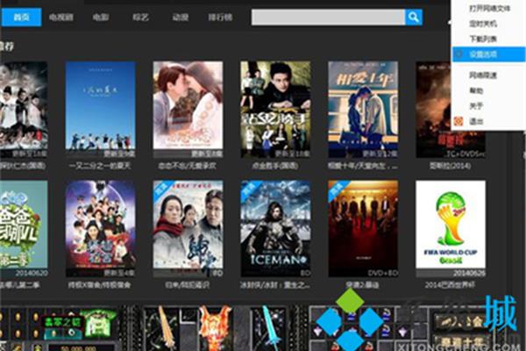Screen dimensions: 526x351
Task: Click the magnifier search icon
Action: pos(414,18)
